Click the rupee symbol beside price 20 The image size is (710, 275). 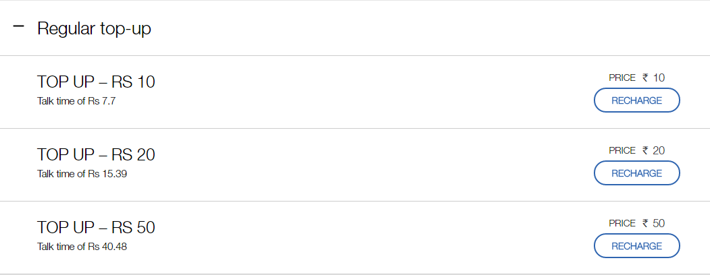(645, 151)
